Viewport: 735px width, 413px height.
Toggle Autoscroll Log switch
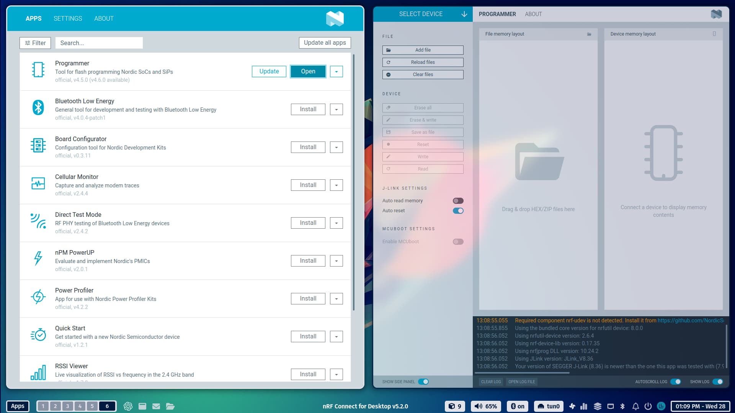[x=676, y=382]
